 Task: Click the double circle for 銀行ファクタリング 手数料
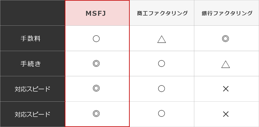click(225, 39)
